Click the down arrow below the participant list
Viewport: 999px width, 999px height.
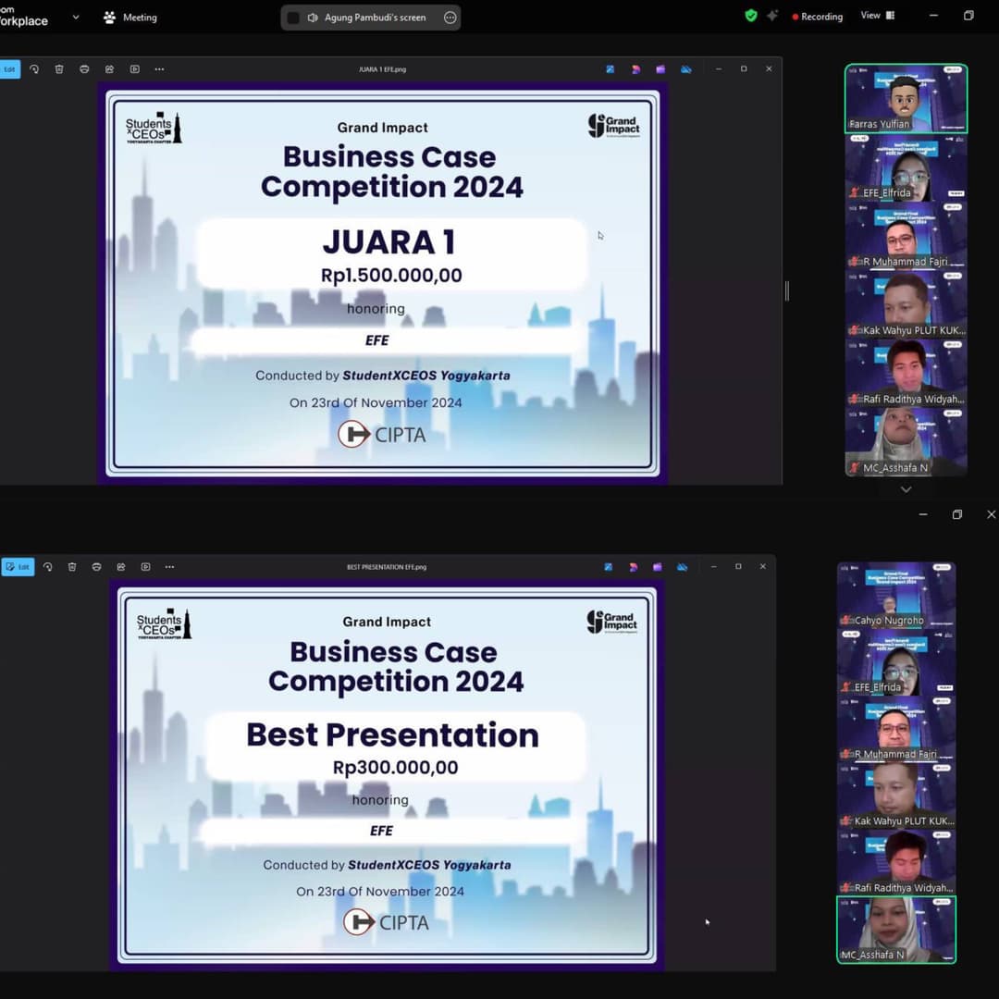pos(906,488)
